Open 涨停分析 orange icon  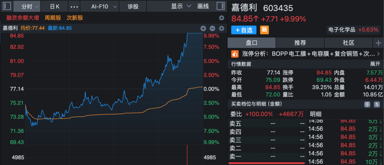coord(235,53)
